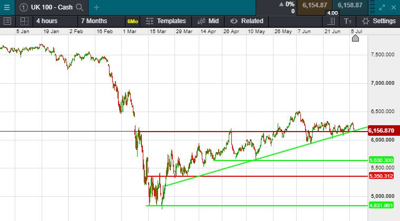Viewport: 400px width, 221px height.
Task: Select the text size tool icon
Action: coord(347,21)
